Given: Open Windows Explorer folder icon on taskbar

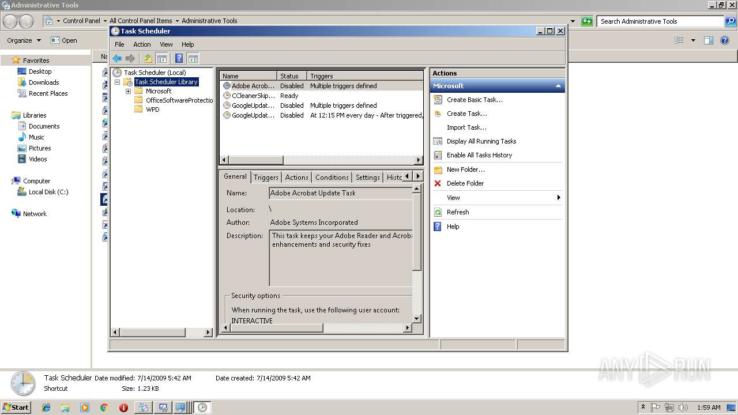Looking at the screenshot, I should click(65, 408).
